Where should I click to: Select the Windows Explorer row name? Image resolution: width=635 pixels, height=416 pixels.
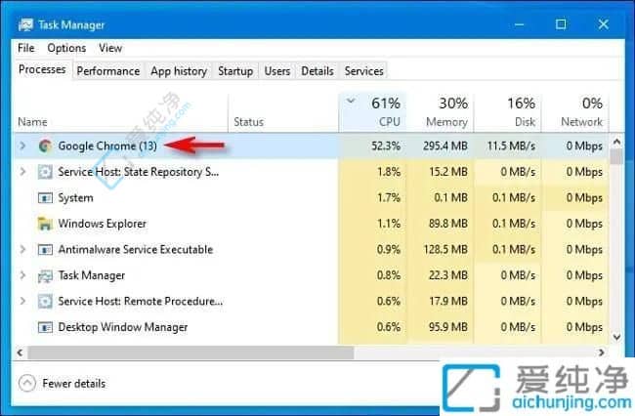pyautogui.click(x=102, y=224)
